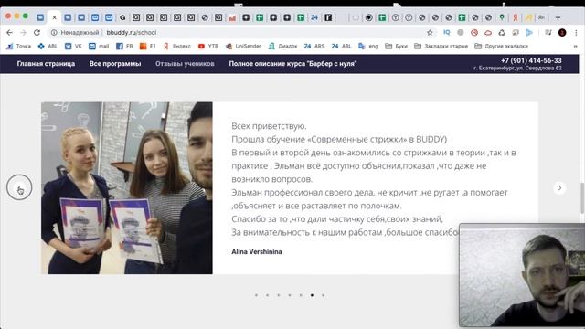Go to Отзывы учеников section
585x329 pixels.
185,64
